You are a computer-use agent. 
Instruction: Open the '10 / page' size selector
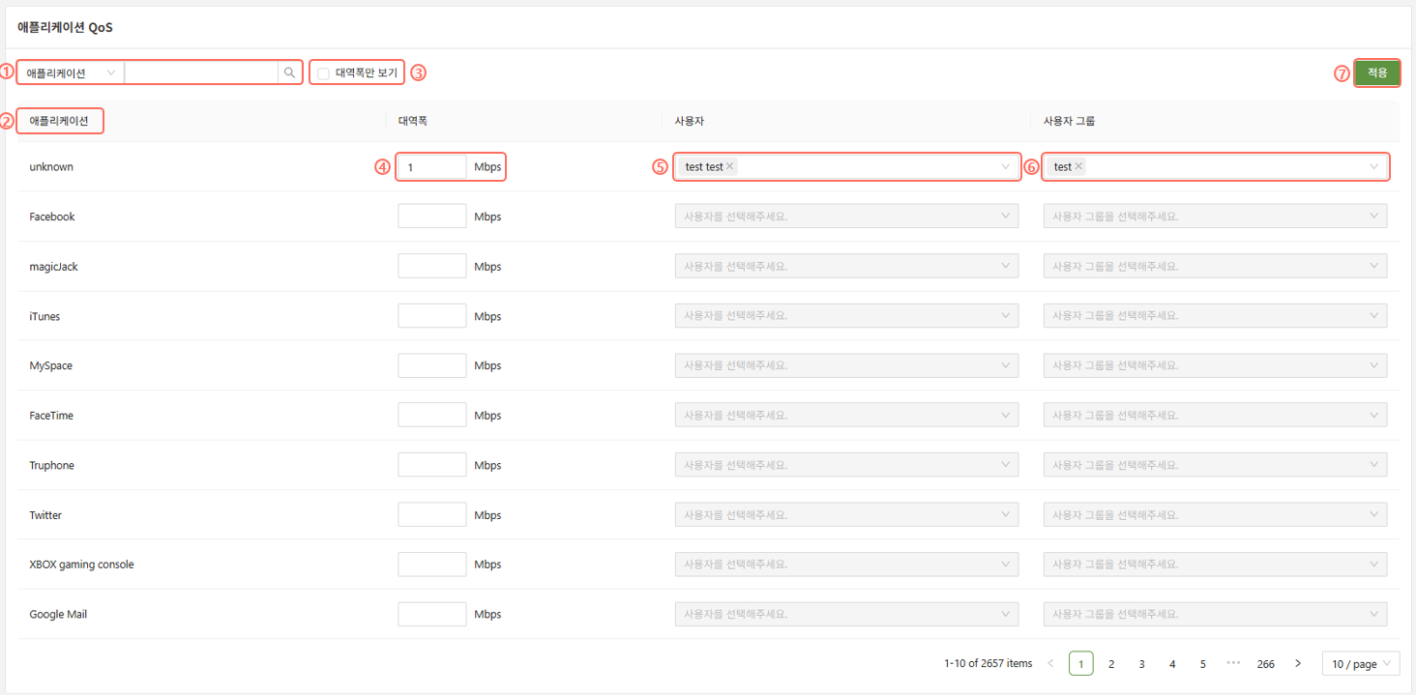(1360, 664)
